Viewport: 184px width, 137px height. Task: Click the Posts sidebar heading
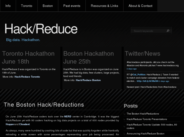coord(131,106)
